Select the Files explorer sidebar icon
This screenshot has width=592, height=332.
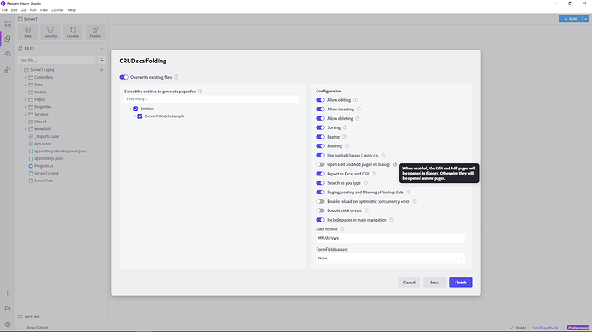pos(8,39)
